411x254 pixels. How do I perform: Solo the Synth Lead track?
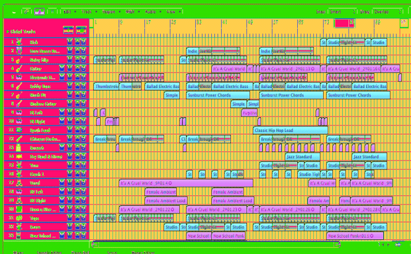pyautogui.click(x=76, y=130)
